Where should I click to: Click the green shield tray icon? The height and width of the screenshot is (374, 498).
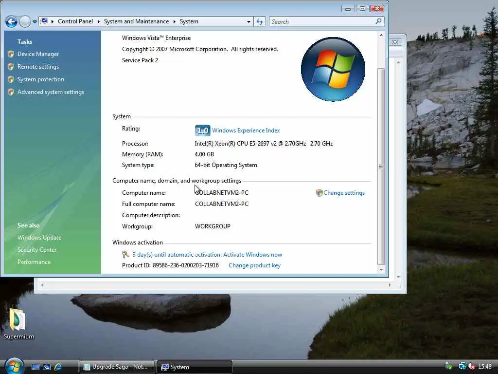click(449, 366)
